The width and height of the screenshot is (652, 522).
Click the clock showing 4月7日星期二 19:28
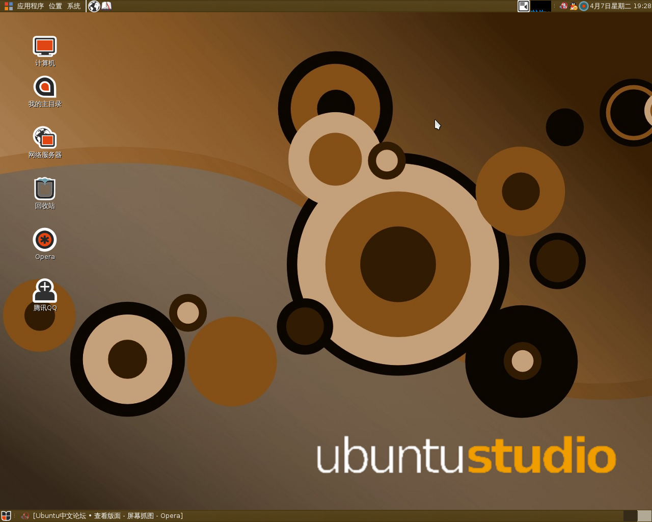coord(620,6)
